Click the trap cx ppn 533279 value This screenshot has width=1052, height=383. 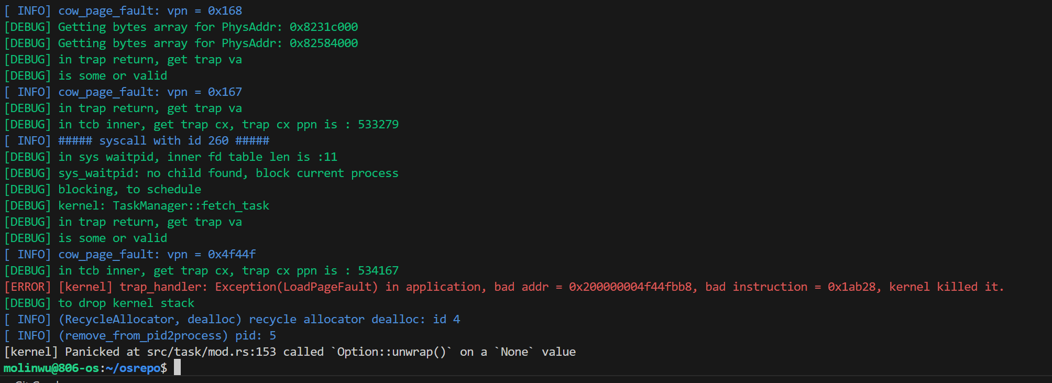[378, 125]
